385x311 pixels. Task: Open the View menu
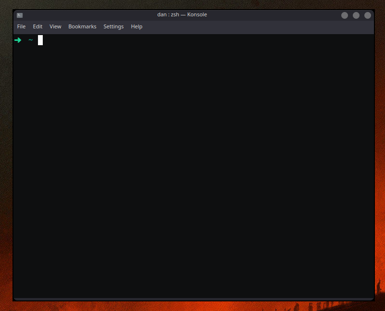pos(55,26)
